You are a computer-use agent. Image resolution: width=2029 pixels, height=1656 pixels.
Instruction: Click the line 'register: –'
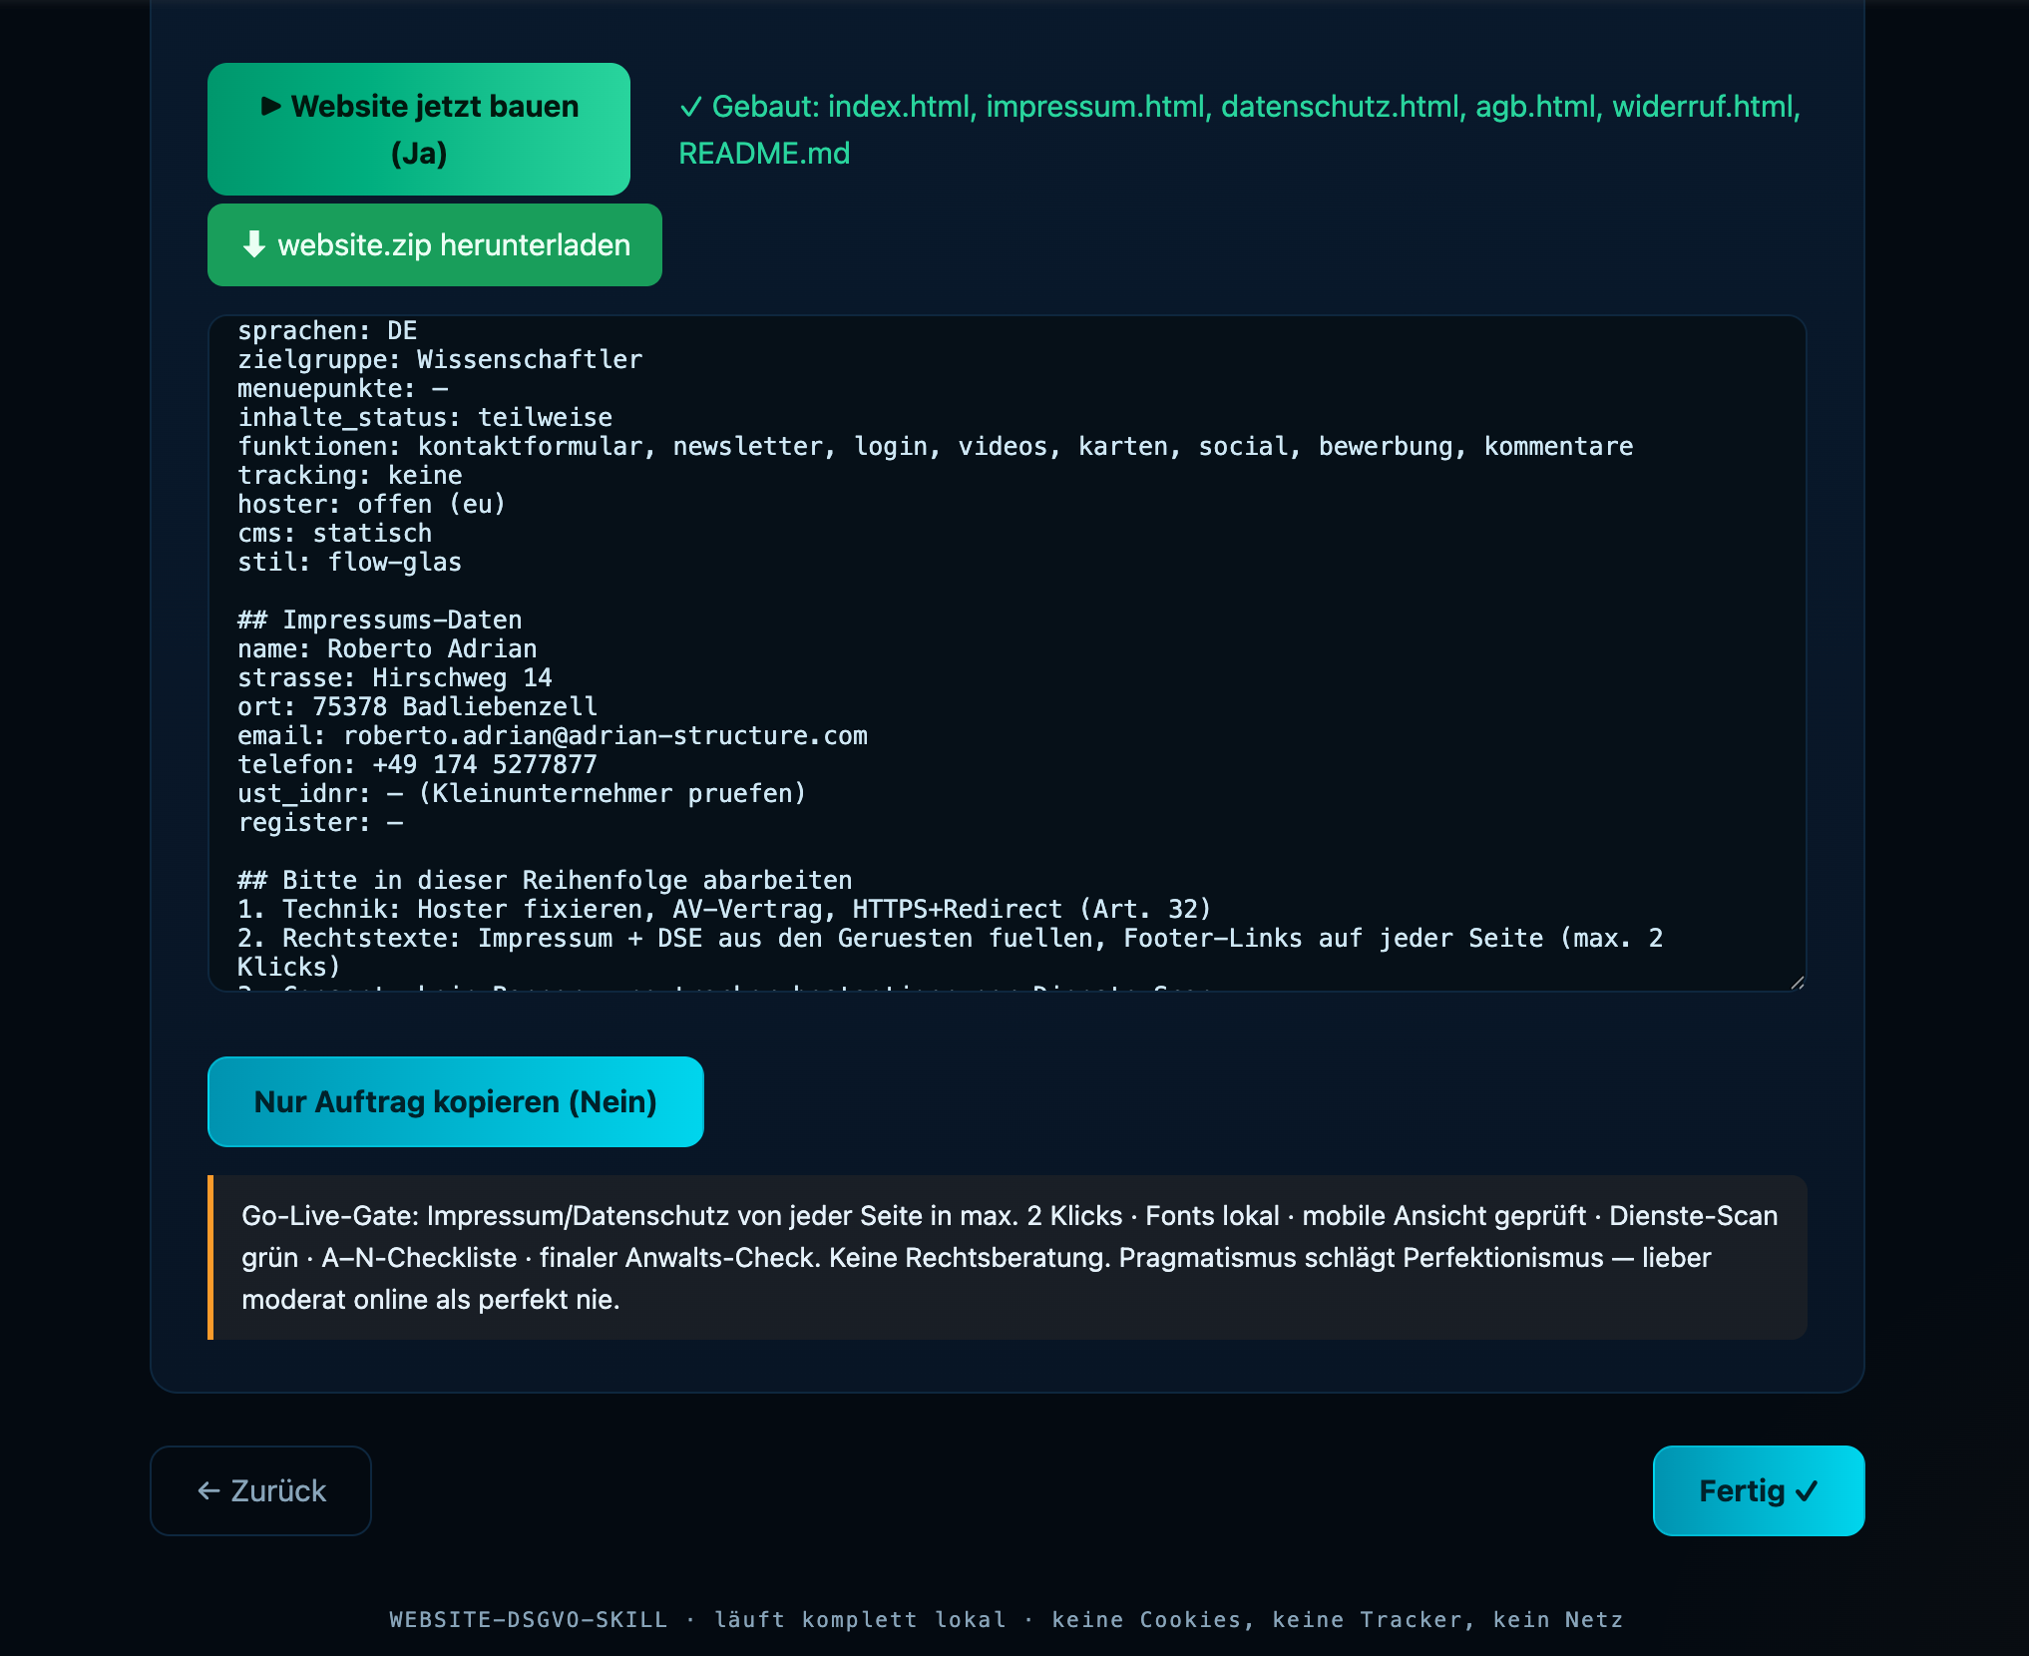pos(320,822)
